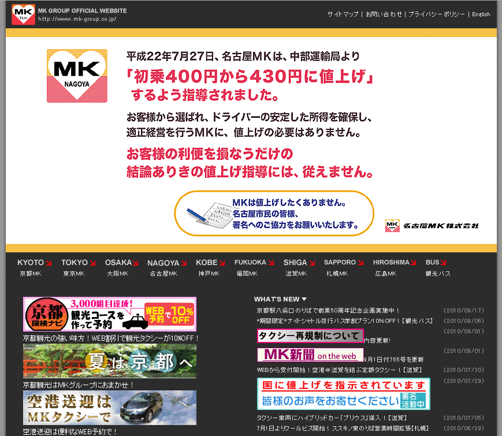
Task: Open the 国に値上げを指示されています banner
Action: point(344,394)
